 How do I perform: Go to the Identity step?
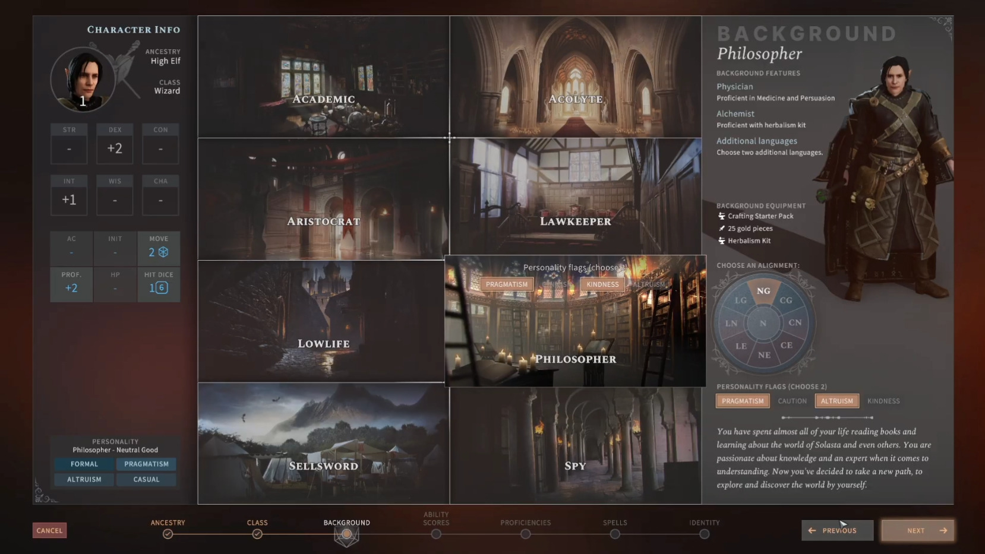tap(704, 534)
